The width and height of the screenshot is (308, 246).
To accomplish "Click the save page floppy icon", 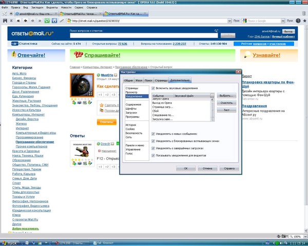I will coord(5,20).
